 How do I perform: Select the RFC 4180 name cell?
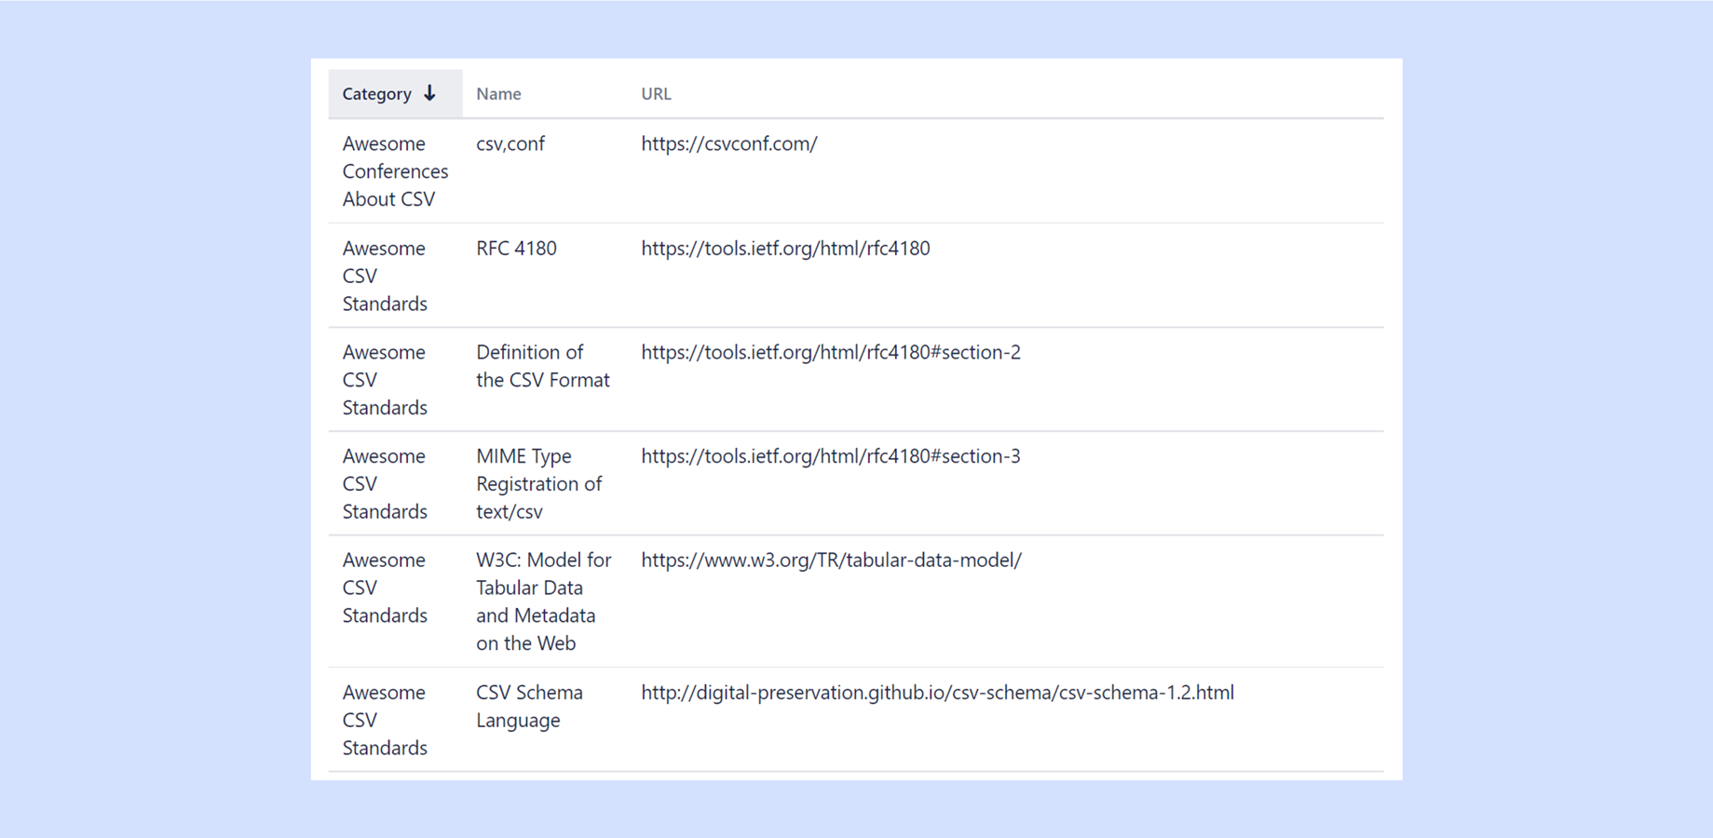[516, 249]
